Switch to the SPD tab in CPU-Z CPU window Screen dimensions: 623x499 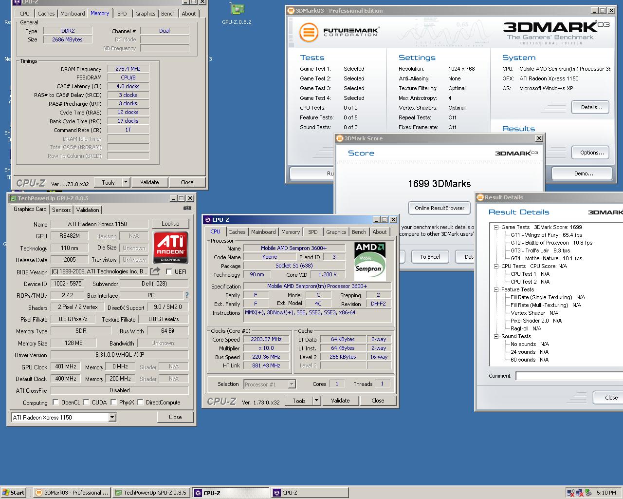point(313,232)
